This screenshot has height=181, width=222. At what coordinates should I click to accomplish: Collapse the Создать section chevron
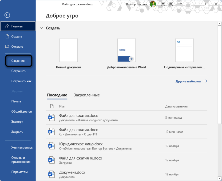click(42, 28)
